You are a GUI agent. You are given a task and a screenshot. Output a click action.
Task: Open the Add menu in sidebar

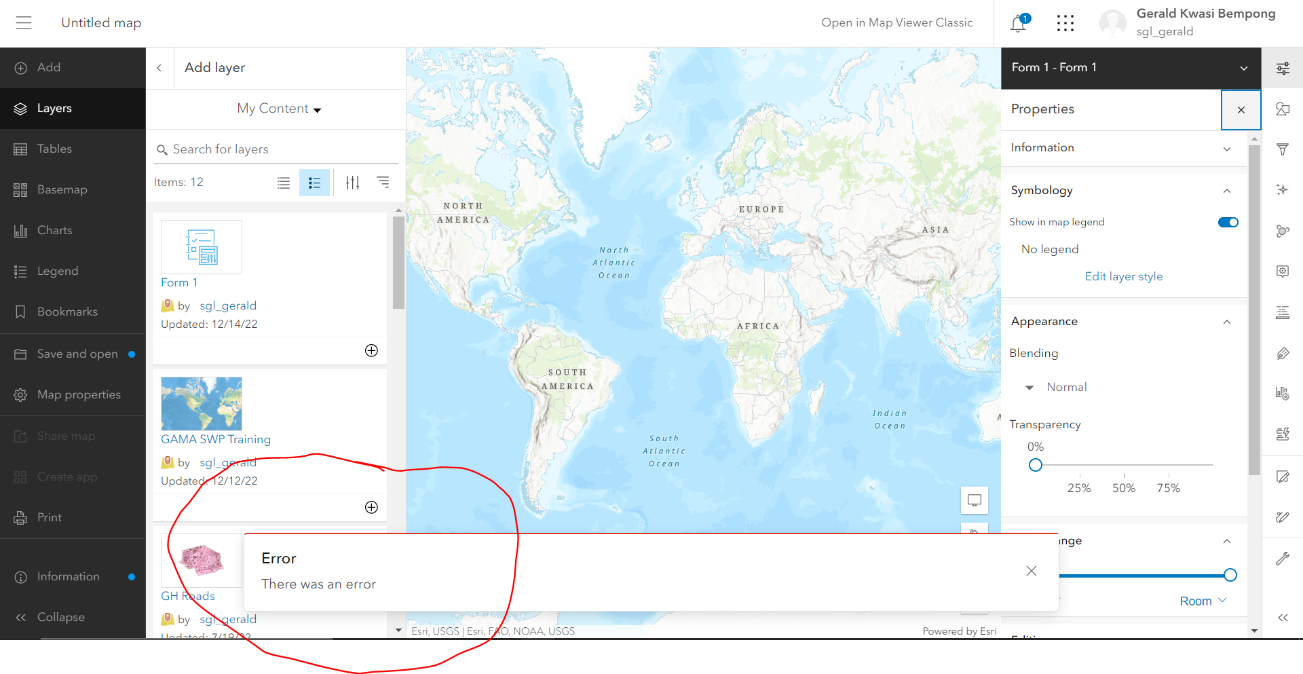click(73, 68)
